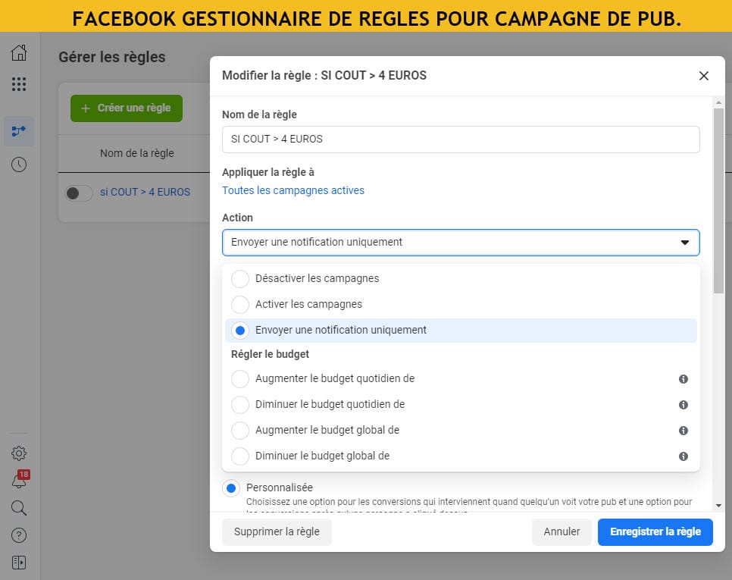Click the search magnifier icon
Viewport: 732px width, 580px height.
click(x=19, y=508)
